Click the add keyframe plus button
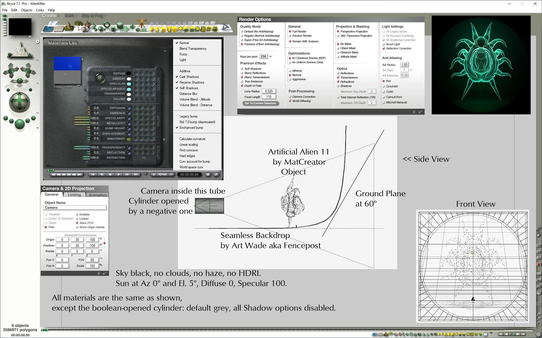 click(154, 175)
